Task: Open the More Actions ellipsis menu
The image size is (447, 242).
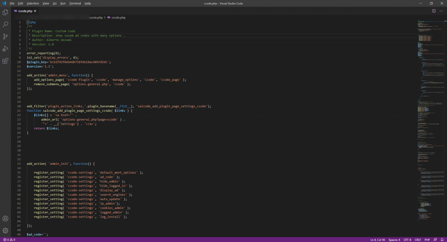Action: (441, 11)
